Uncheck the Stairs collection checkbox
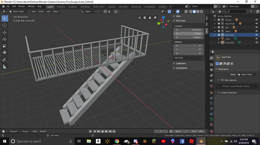The width and height of the screenshot is (260, 145). 219,31
